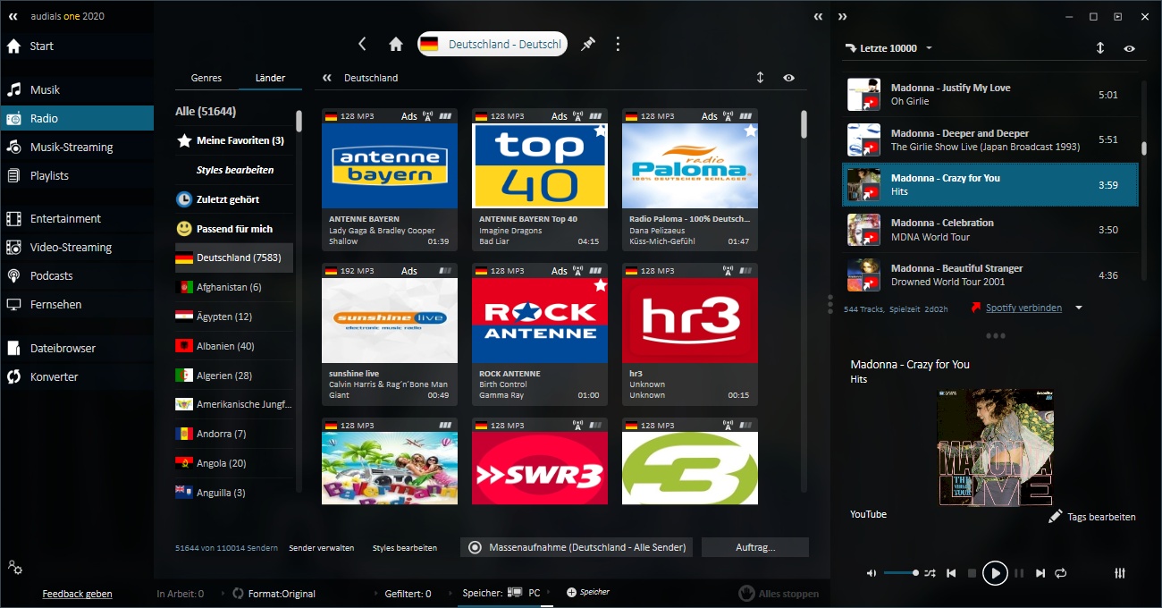Switch to the Länder tab
Viewport: 1162px width, 608px height.
tap(270, 78)
